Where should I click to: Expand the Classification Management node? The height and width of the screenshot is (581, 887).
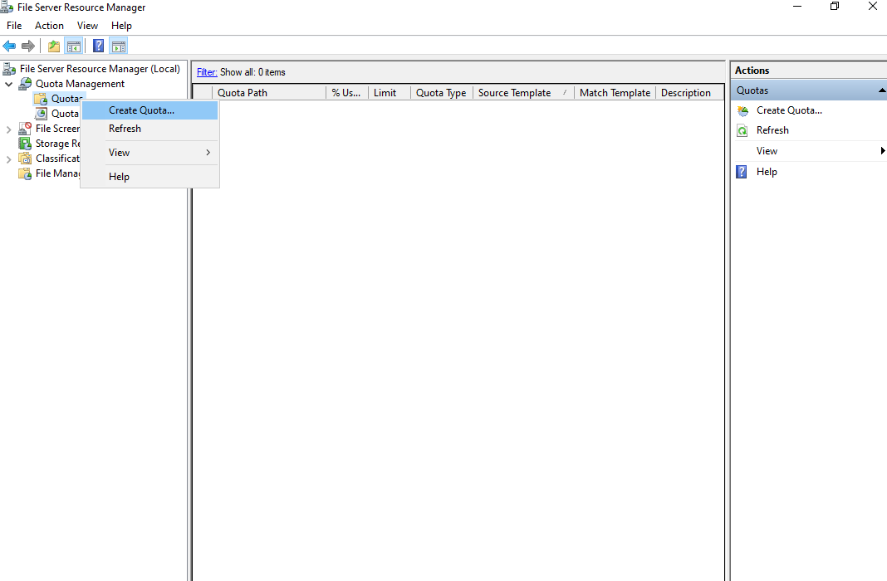coord(8,159)
